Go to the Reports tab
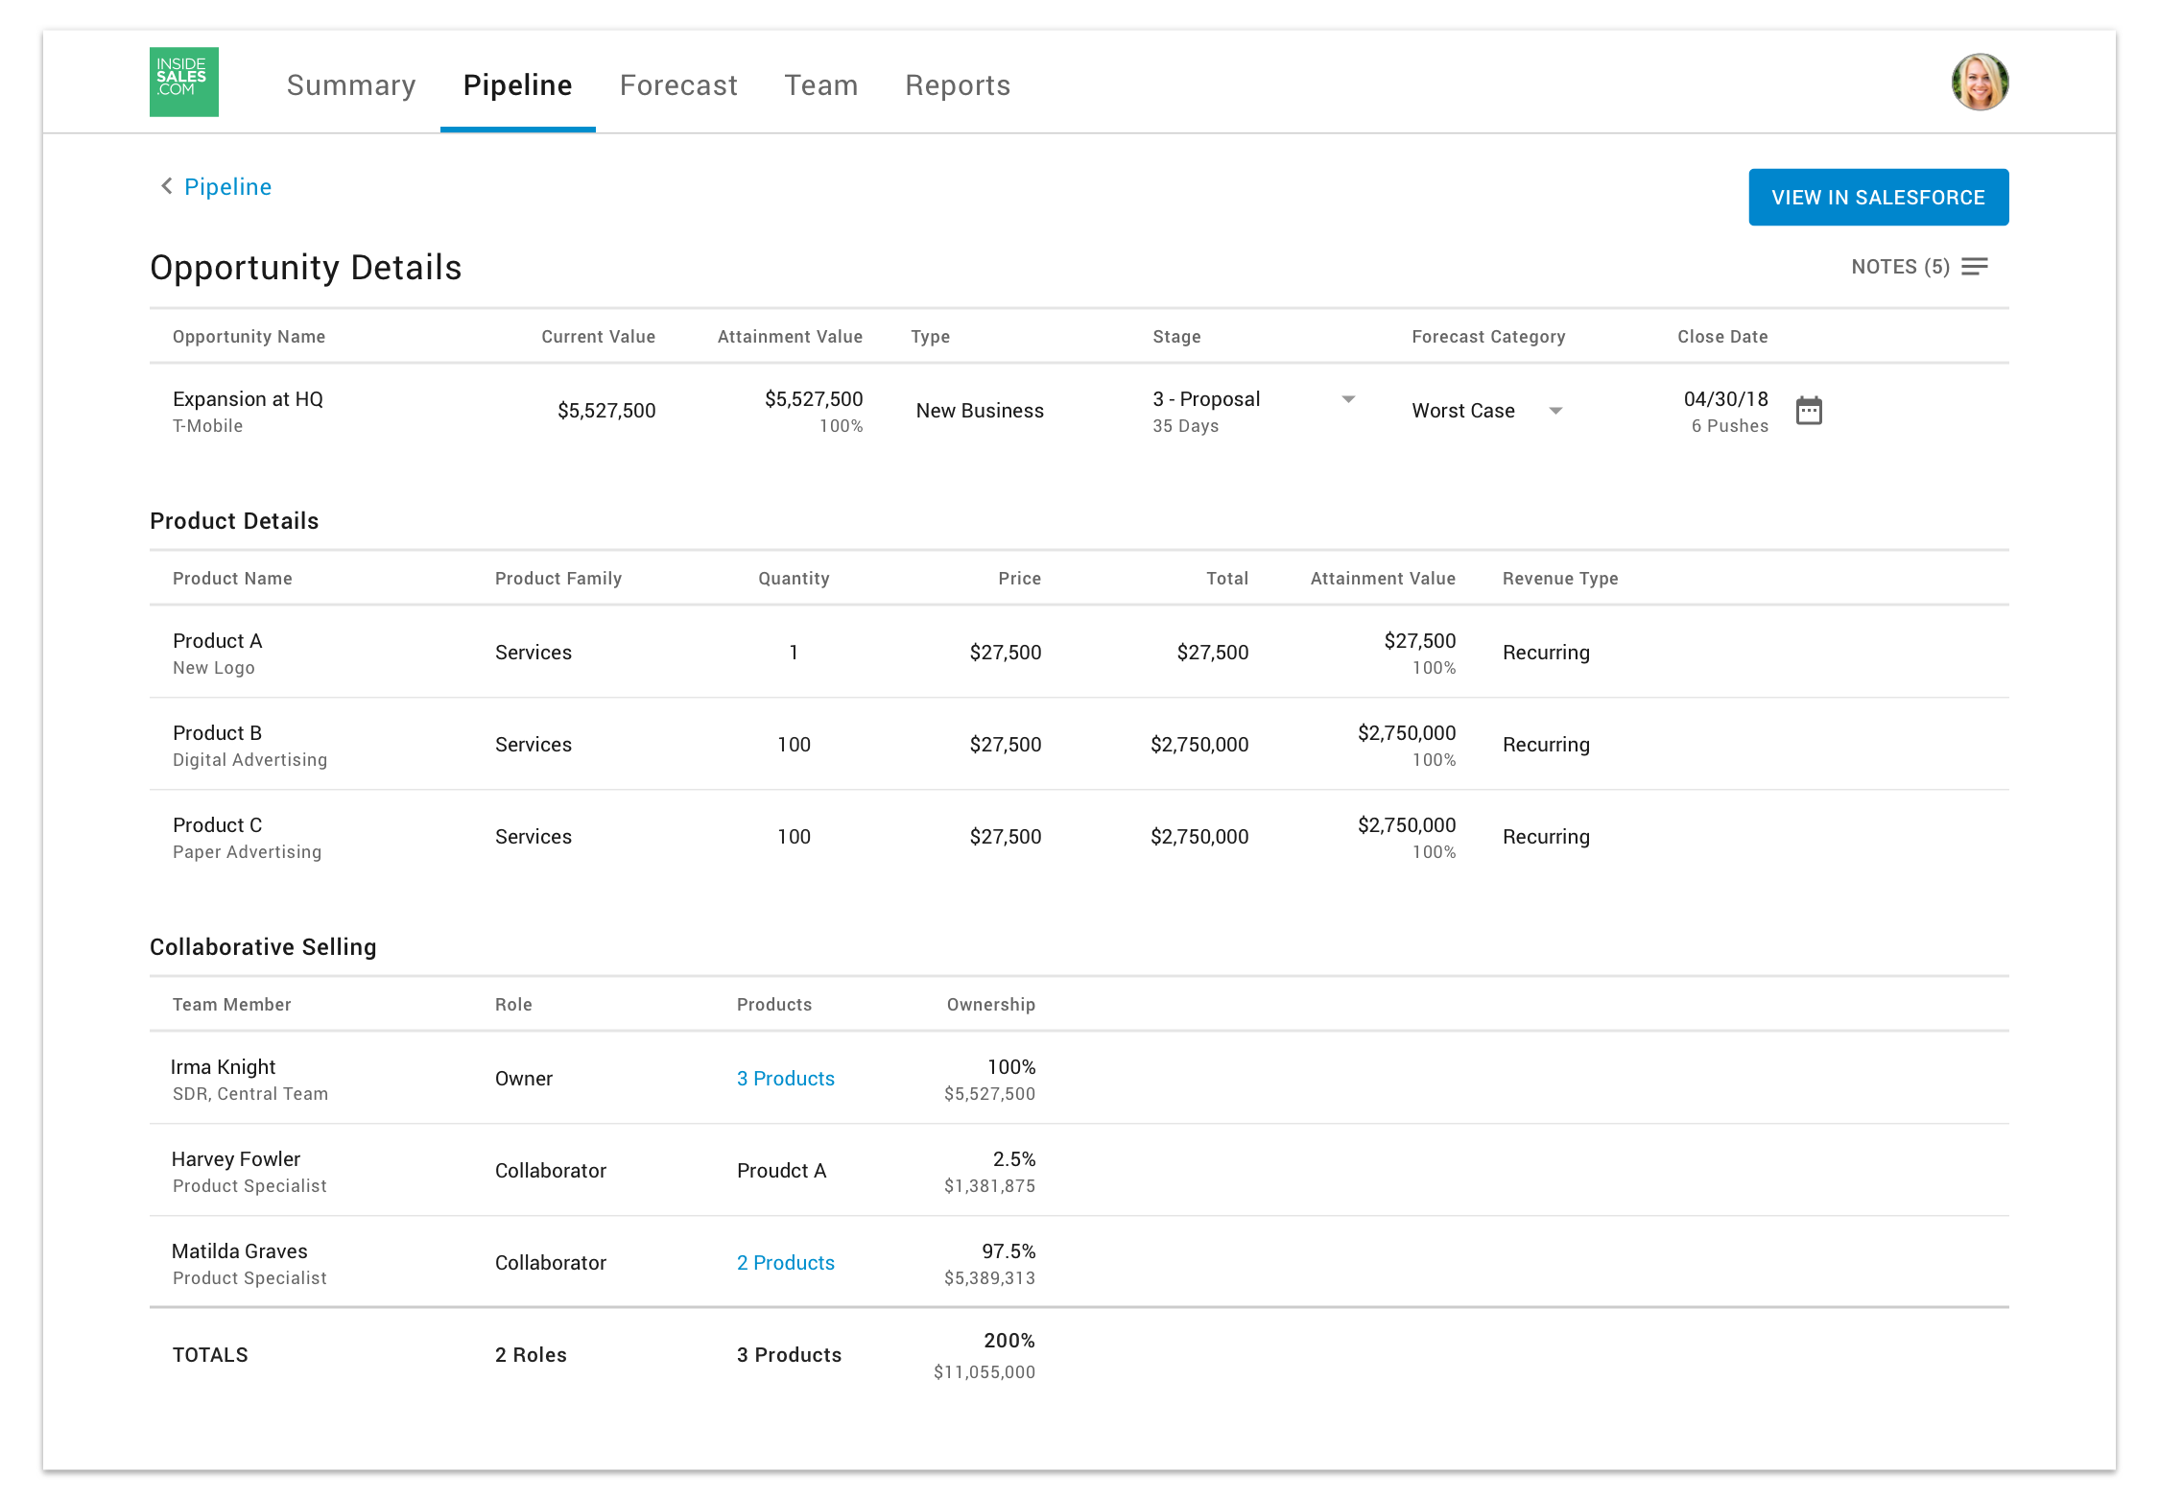 pos(957,85)
